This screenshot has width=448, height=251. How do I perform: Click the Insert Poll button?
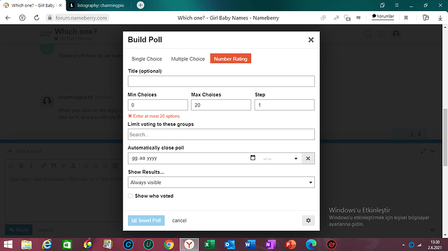pos(146,221)
